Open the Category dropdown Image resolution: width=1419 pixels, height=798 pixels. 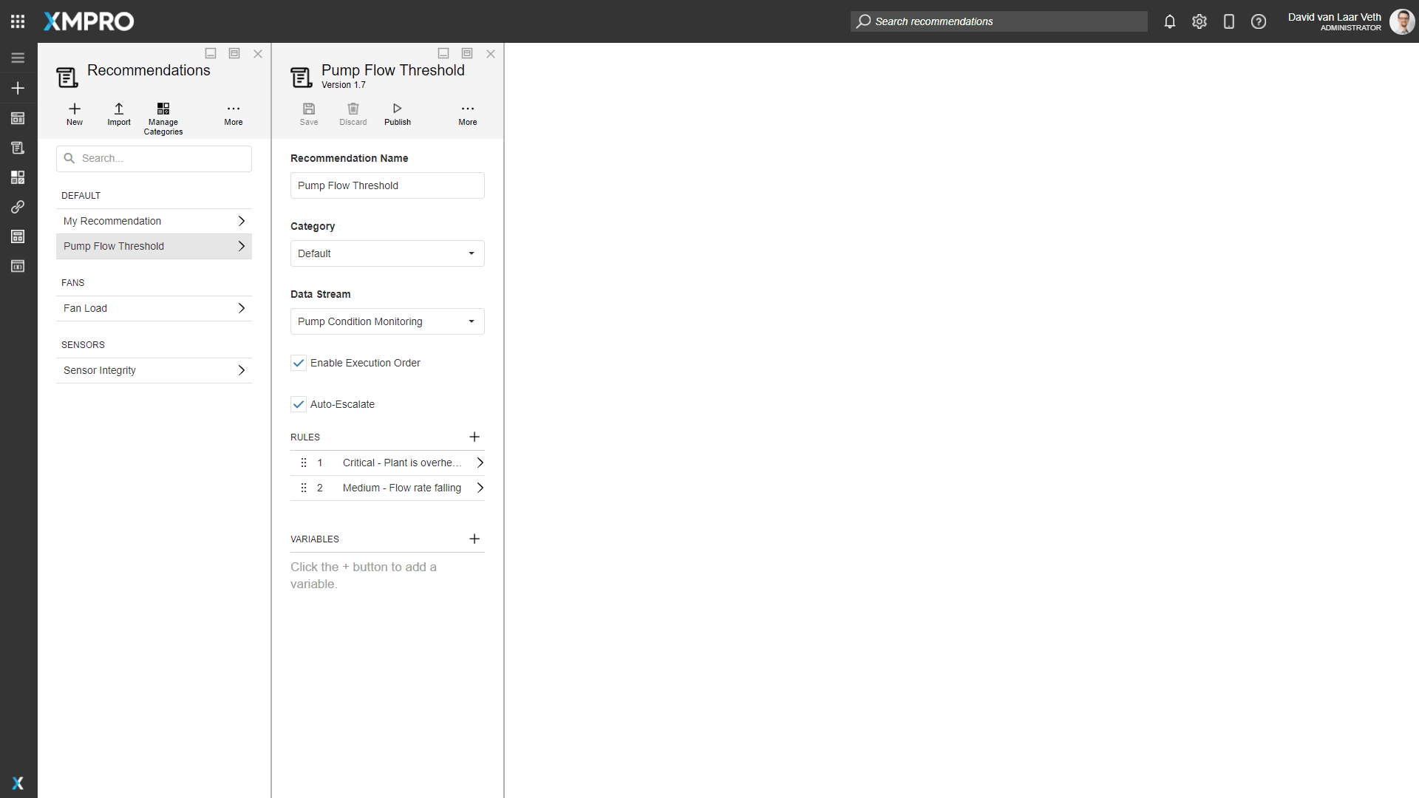click(387, 253)
